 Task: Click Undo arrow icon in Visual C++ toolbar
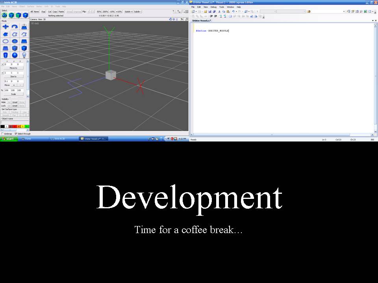pyautogui.click(x=233, y=11)
